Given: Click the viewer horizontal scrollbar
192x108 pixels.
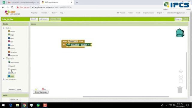Looking at the screenshot, I should click(126, 97).
